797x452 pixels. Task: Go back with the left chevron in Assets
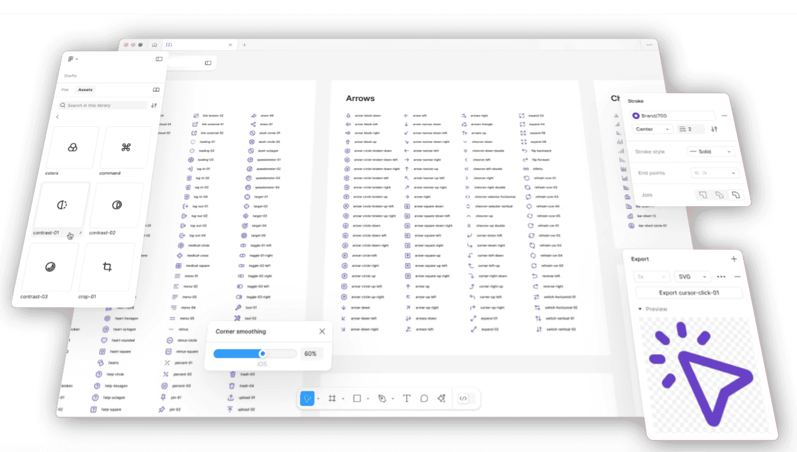tap(57, 117)
